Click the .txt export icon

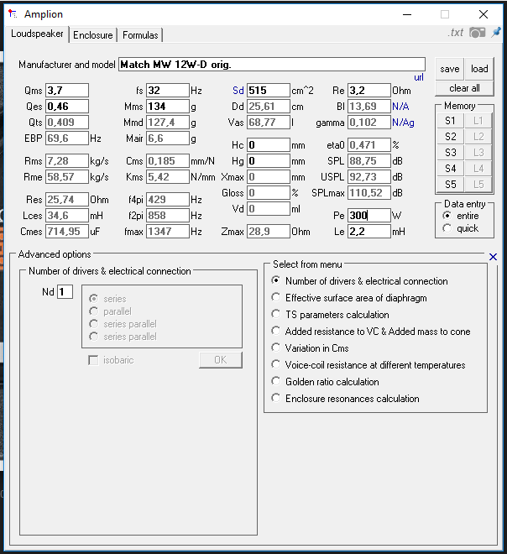(456, 33)
